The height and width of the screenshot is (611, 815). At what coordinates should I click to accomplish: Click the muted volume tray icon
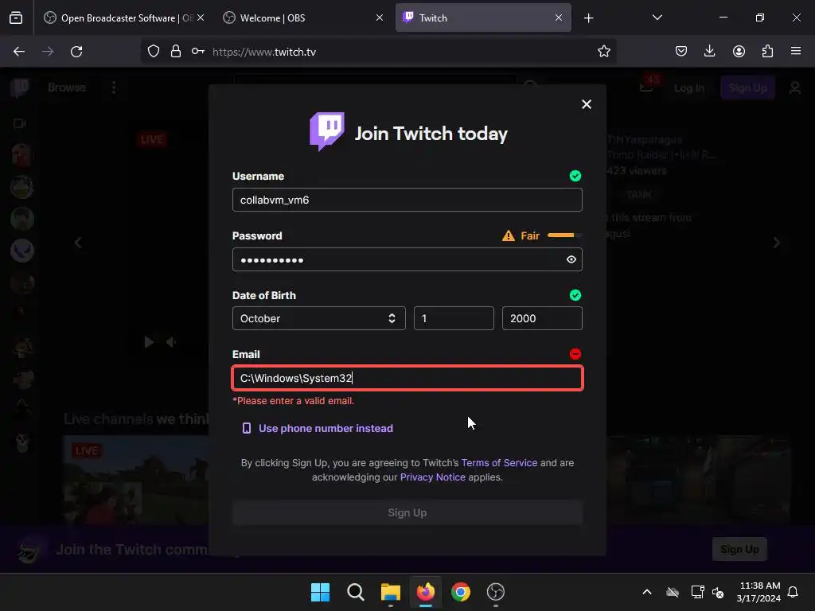[718, 592]
